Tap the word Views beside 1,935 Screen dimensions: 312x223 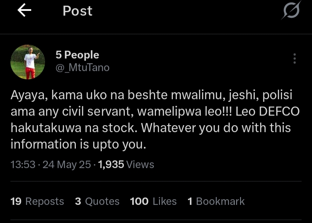[x=140, y=165]
